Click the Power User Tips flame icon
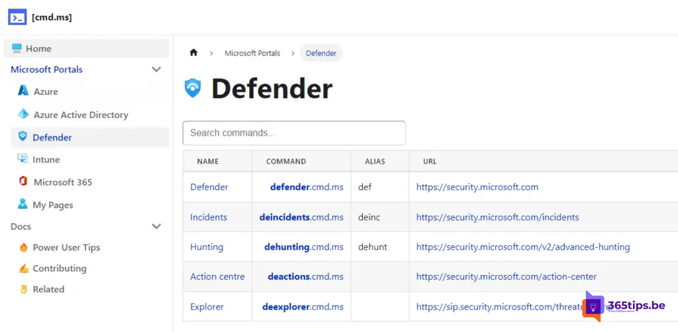The height and width of the screenshot is (332, 678). click(23, 247)
